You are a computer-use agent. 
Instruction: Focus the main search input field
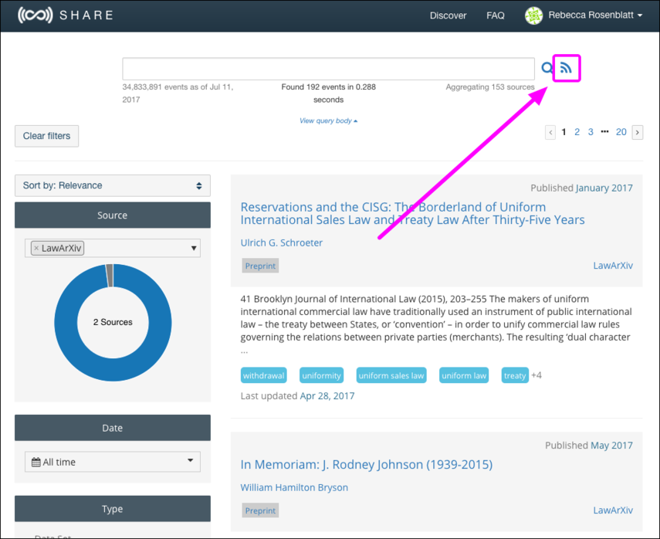pyautogui.click(x=328, y=69)
